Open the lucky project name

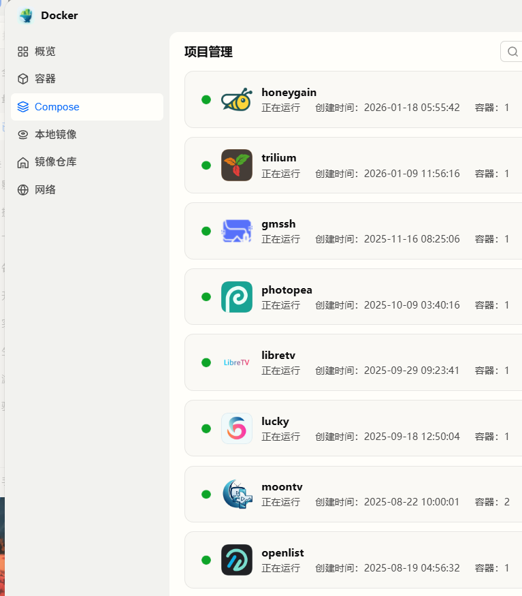pyautogui.click(x=275, y=422)
